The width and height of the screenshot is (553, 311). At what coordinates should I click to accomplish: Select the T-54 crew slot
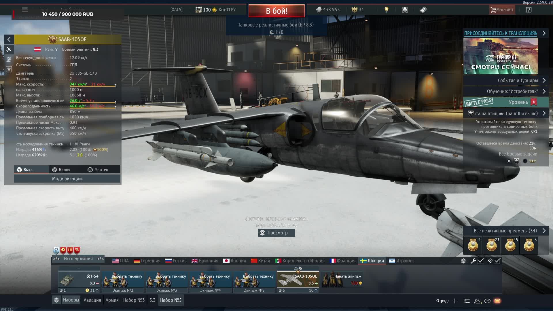click(79, 279)
